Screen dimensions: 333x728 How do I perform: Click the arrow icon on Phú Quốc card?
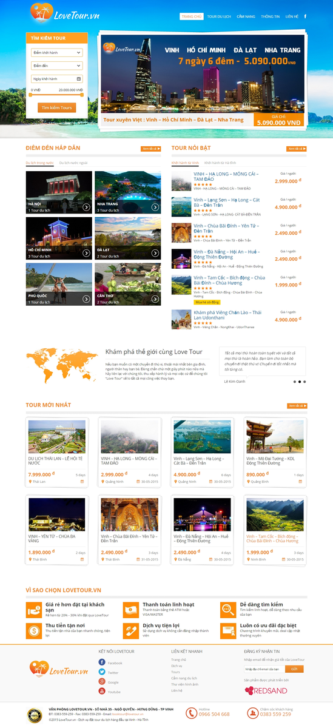coord(87,298)
